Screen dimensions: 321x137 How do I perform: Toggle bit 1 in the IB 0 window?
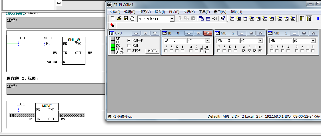[202, 51]
